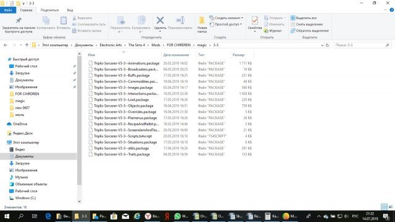395x222 pixels.
Task: Open WhatsApp from the taskbar
Action: click(x=181, y=216)
